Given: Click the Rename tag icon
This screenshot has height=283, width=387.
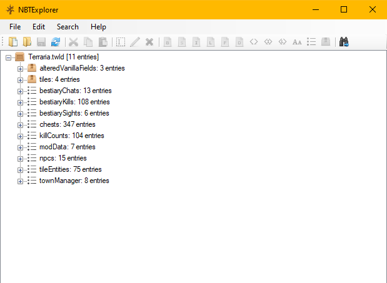Looking at the screenshot, I should [121, 42].
